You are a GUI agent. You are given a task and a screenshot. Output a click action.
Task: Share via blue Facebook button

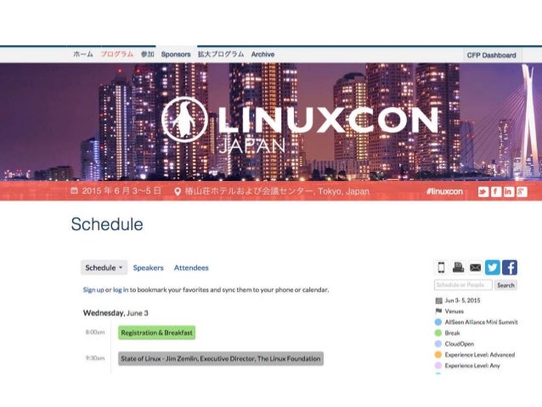(510, 268)
